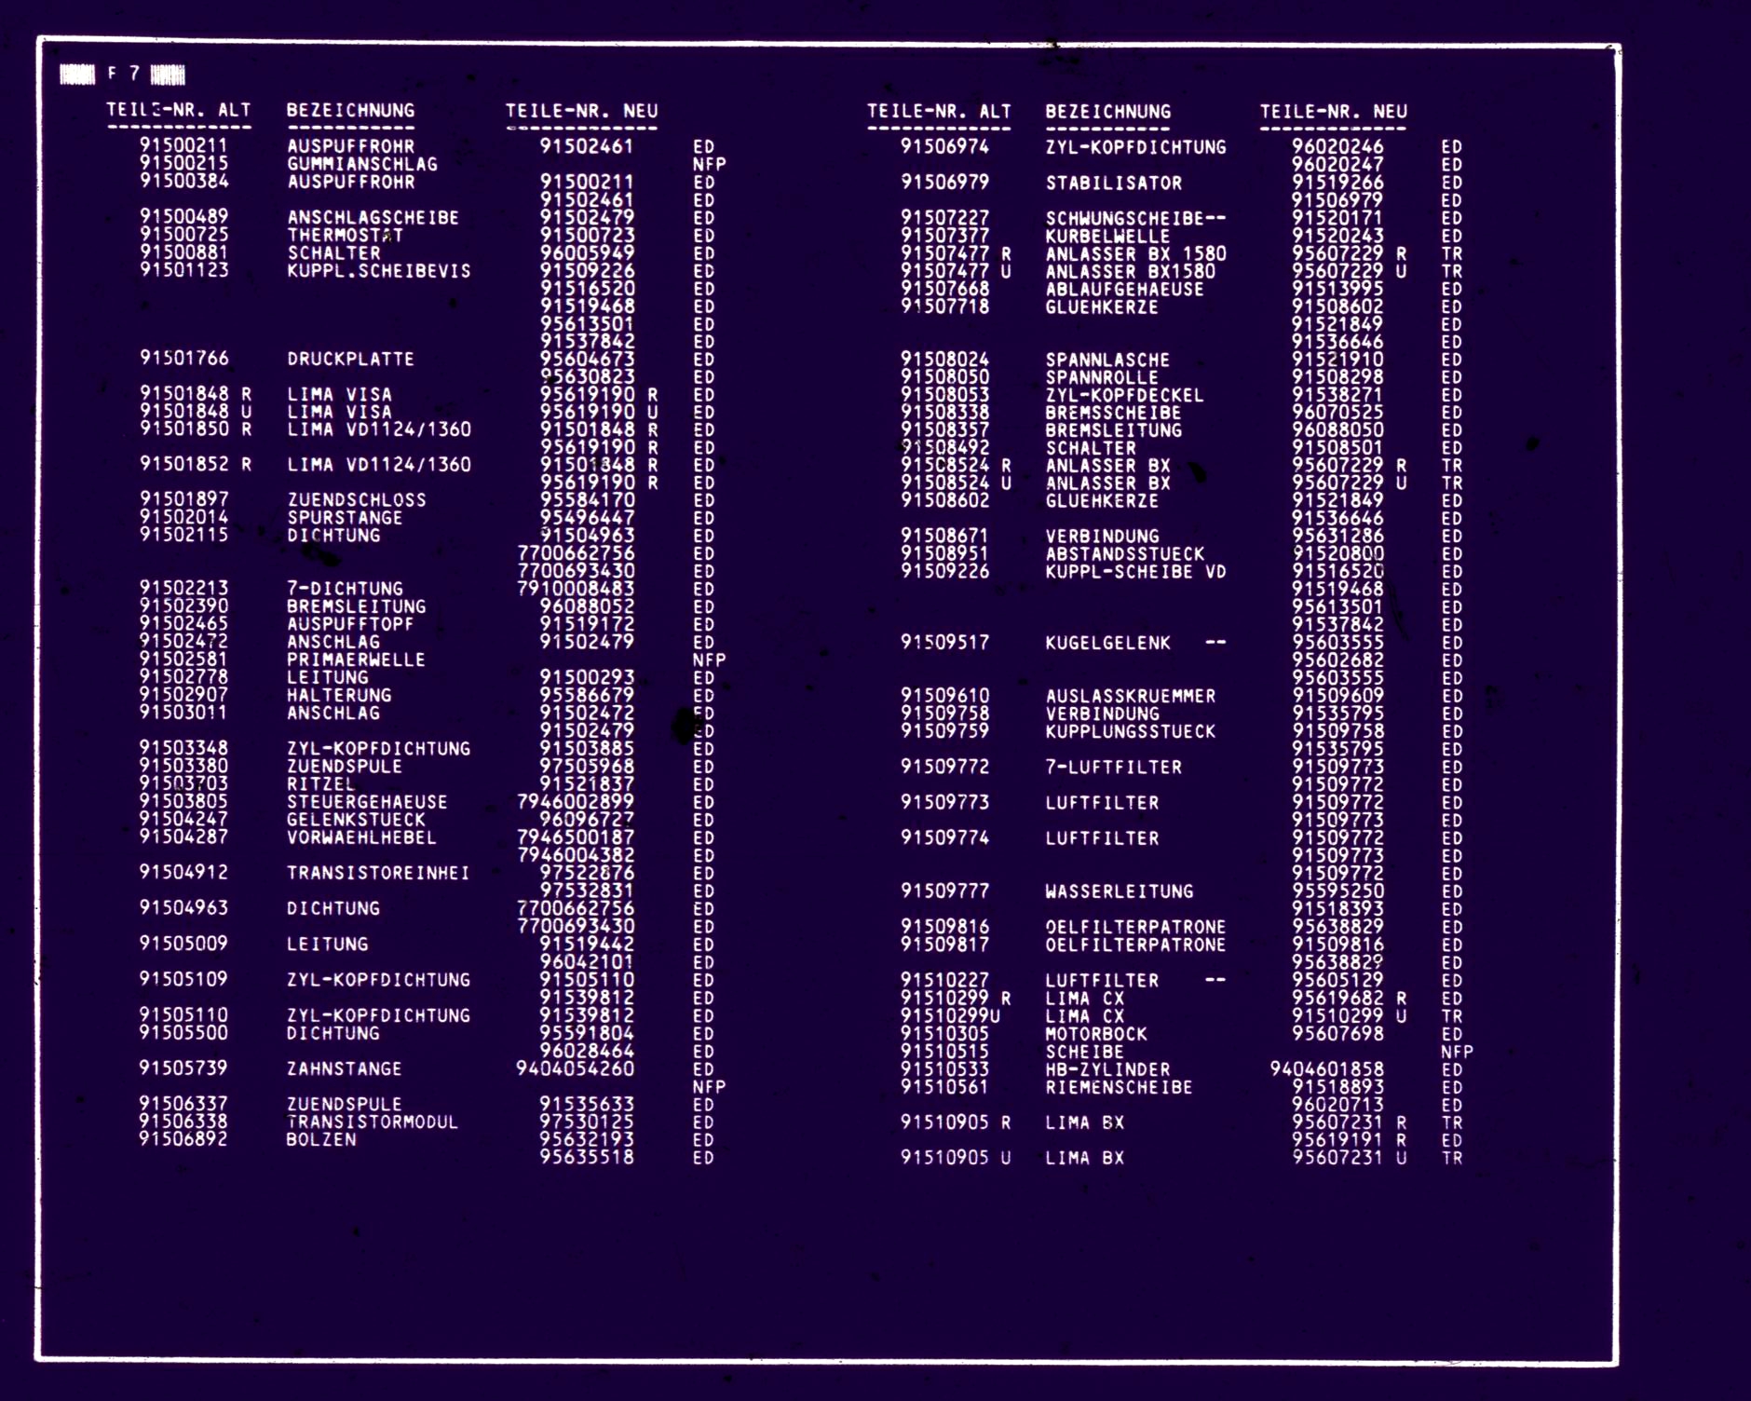Select the WASSERLEITUNG description
The height and width of the screenshot is (1401, 1751).
click(1119, 891)
